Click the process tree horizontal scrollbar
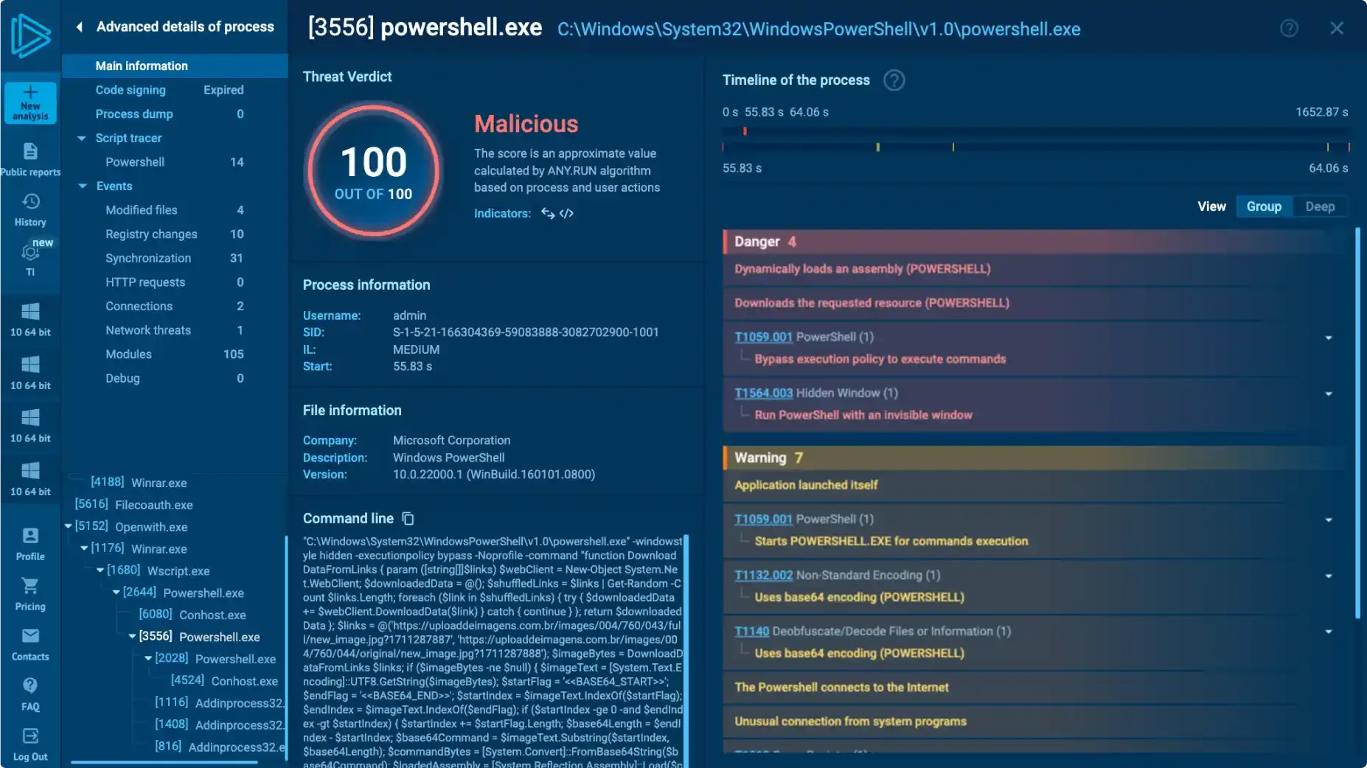This screenshot has width=1367, height=768. (164, 762)
